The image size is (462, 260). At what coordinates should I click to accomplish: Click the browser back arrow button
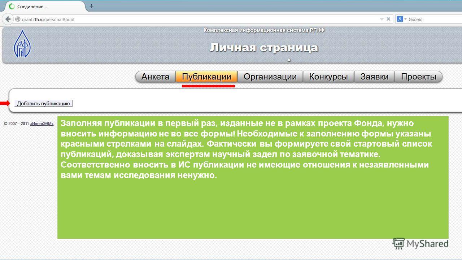click(8, 19)
